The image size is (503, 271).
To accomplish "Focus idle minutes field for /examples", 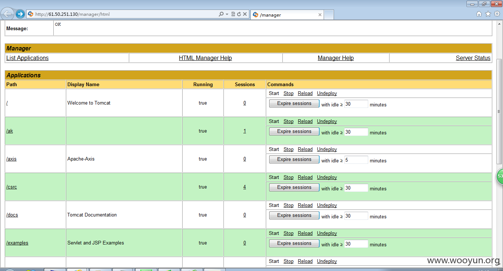I will pyautogui.click(x=356, y=244).
